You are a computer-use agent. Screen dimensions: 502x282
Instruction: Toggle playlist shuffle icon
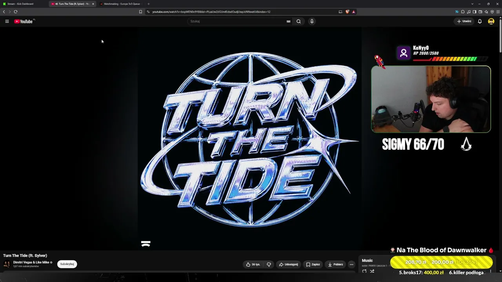372,271
